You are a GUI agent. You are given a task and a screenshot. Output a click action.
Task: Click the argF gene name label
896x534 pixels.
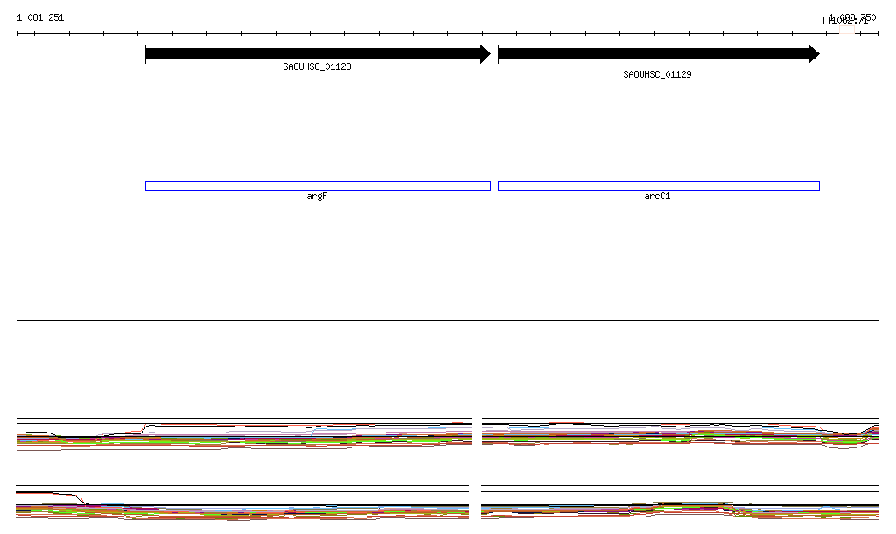(x=317, y=197)
